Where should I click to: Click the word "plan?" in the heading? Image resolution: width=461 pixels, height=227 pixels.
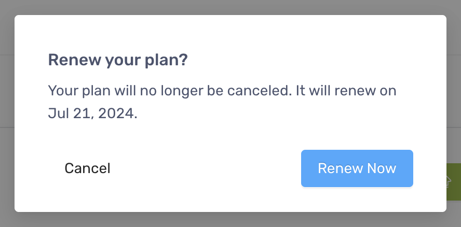[166, 61]
